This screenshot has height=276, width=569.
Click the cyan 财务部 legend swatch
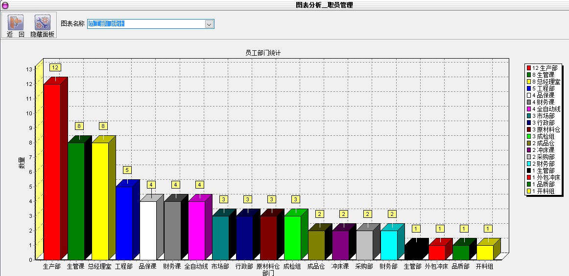pos(529,164)
